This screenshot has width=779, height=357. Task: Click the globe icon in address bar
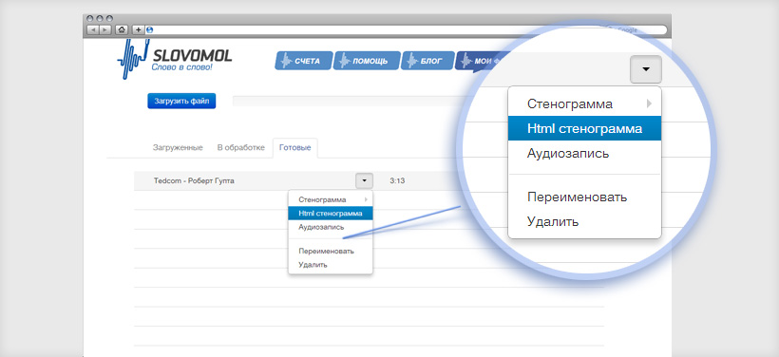coord(150,29)
